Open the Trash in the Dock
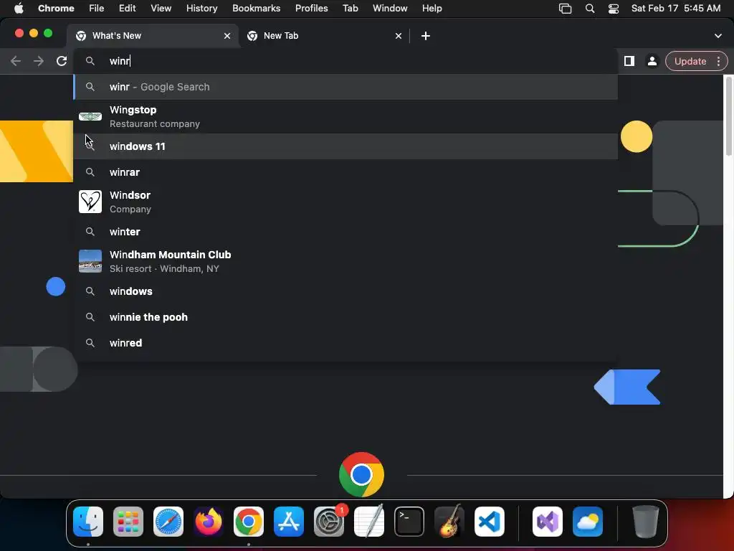 click(646, 522)
